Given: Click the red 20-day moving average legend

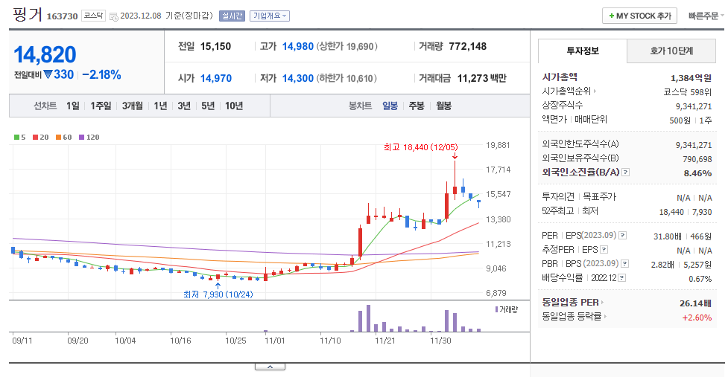Looking at the screenshot, I should [x=40, y=137].
